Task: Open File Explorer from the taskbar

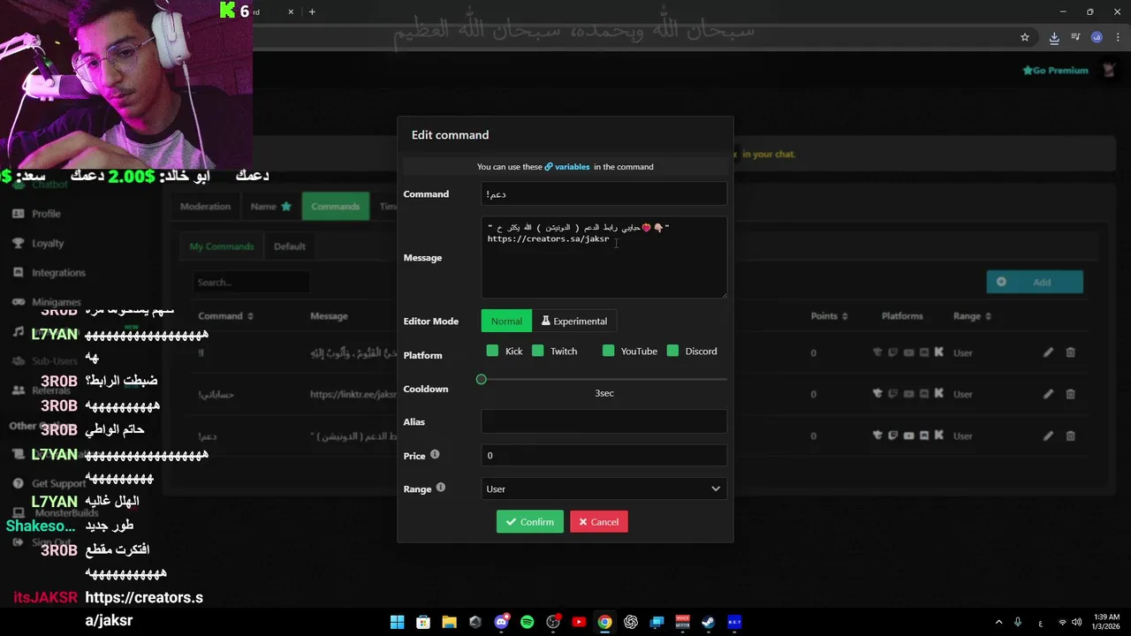Action: coord(449,622)
